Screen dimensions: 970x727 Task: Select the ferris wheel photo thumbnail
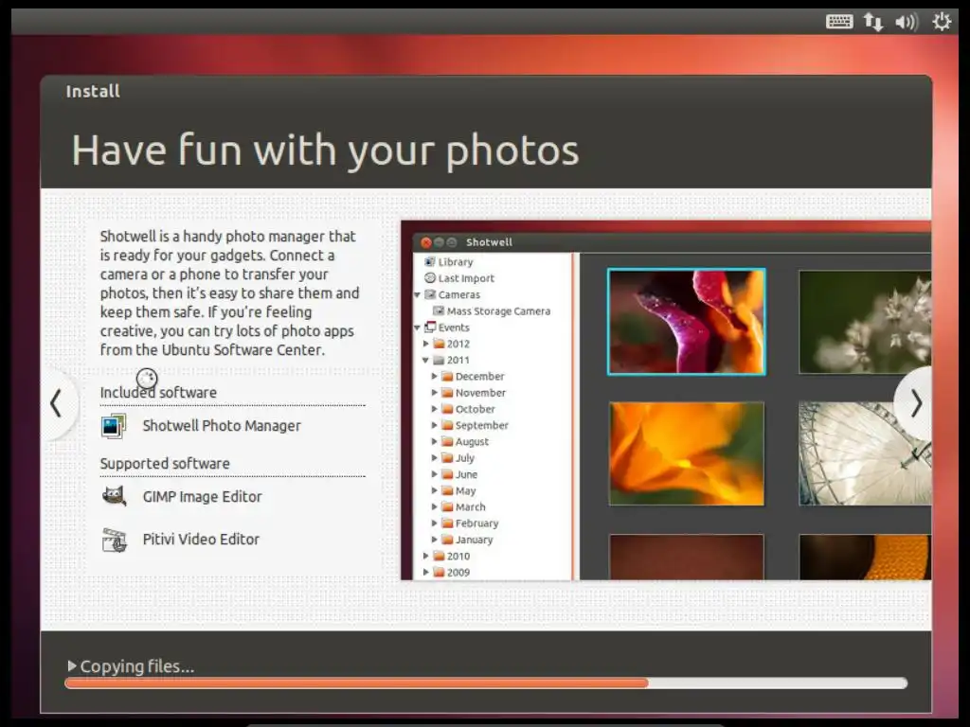[x=865, y=453]
